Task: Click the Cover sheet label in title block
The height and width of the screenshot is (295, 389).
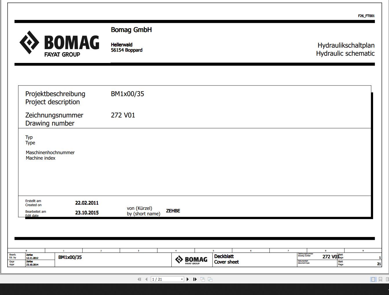Action: [226, 262]
